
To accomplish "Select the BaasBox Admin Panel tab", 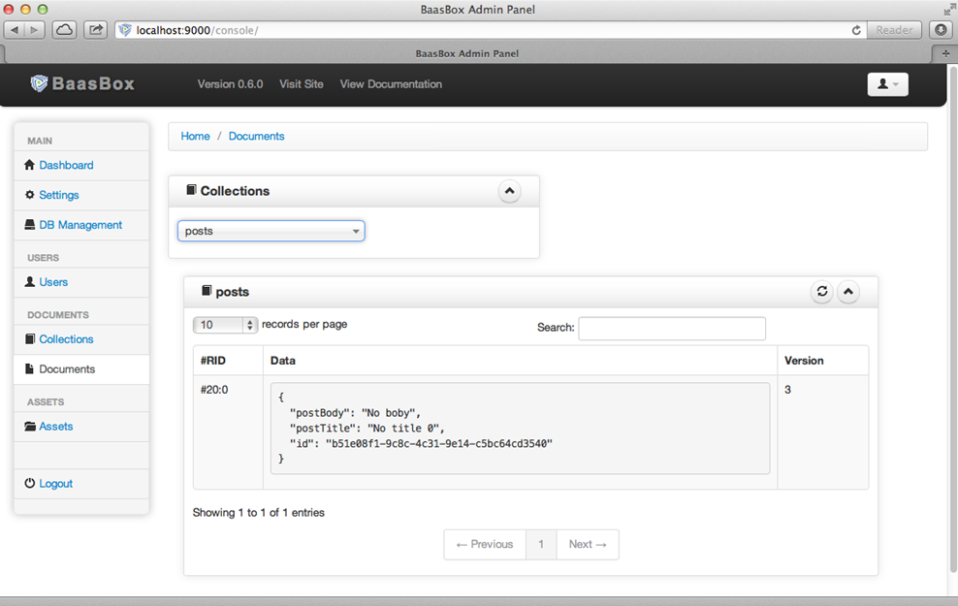I will tap(467, 53).
